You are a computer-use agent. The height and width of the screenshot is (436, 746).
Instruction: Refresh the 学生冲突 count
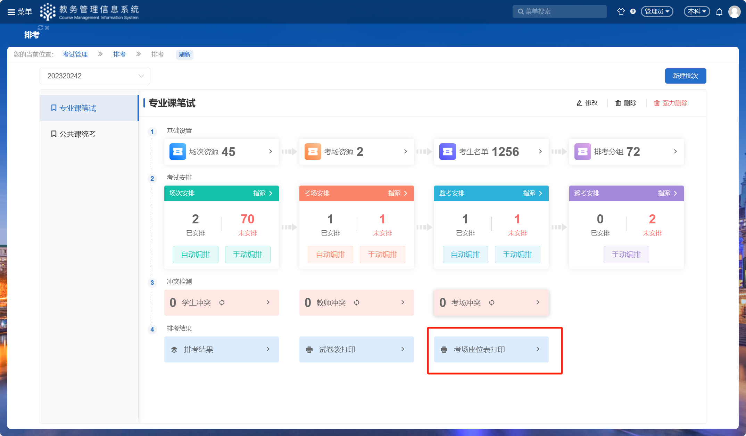[222, 302]
